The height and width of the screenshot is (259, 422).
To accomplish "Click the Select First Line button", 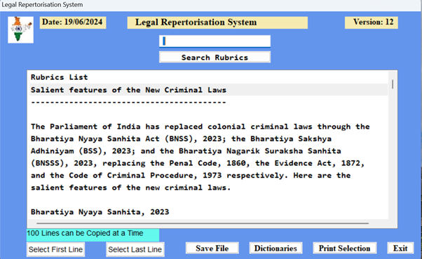I will [x=55, y=249].
